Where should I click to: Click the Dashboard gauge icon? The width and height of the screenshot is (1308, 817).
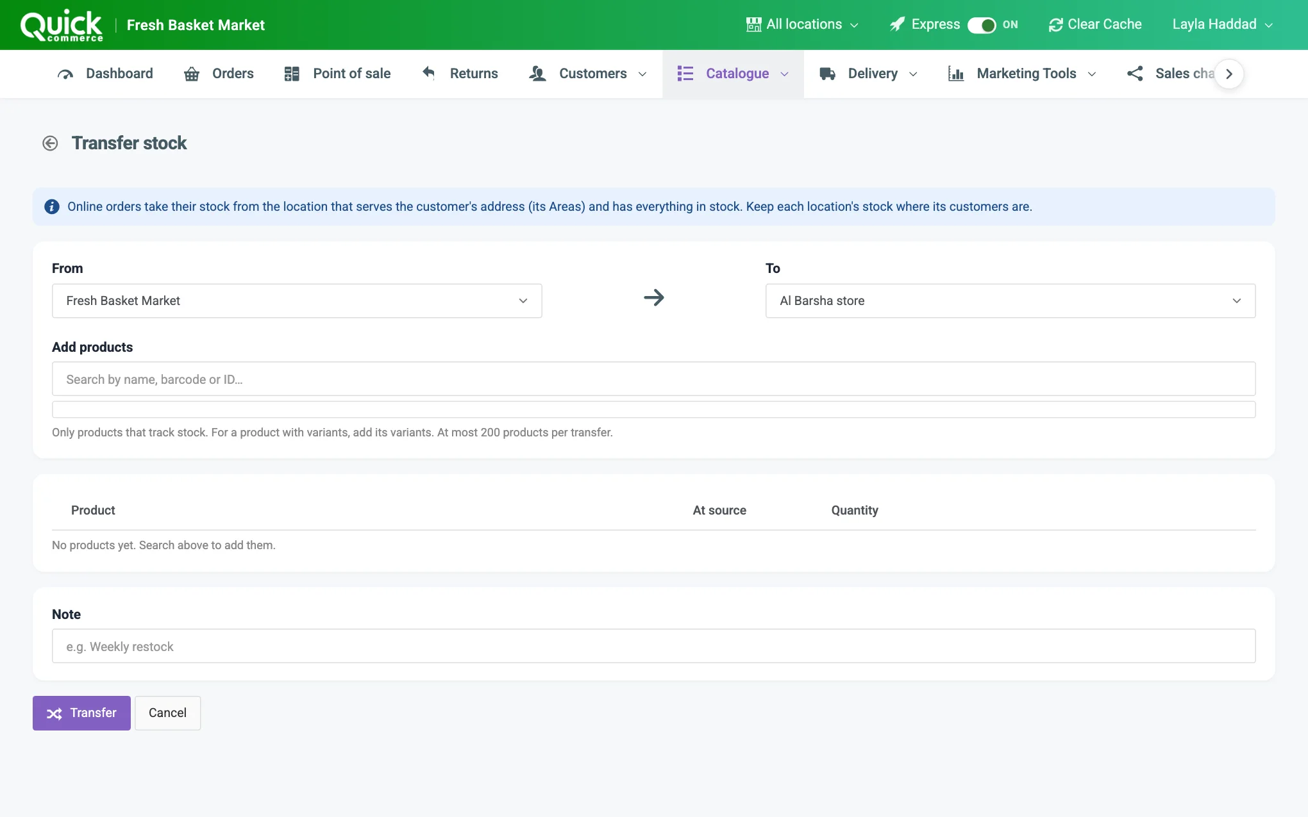tap(65, 74)
